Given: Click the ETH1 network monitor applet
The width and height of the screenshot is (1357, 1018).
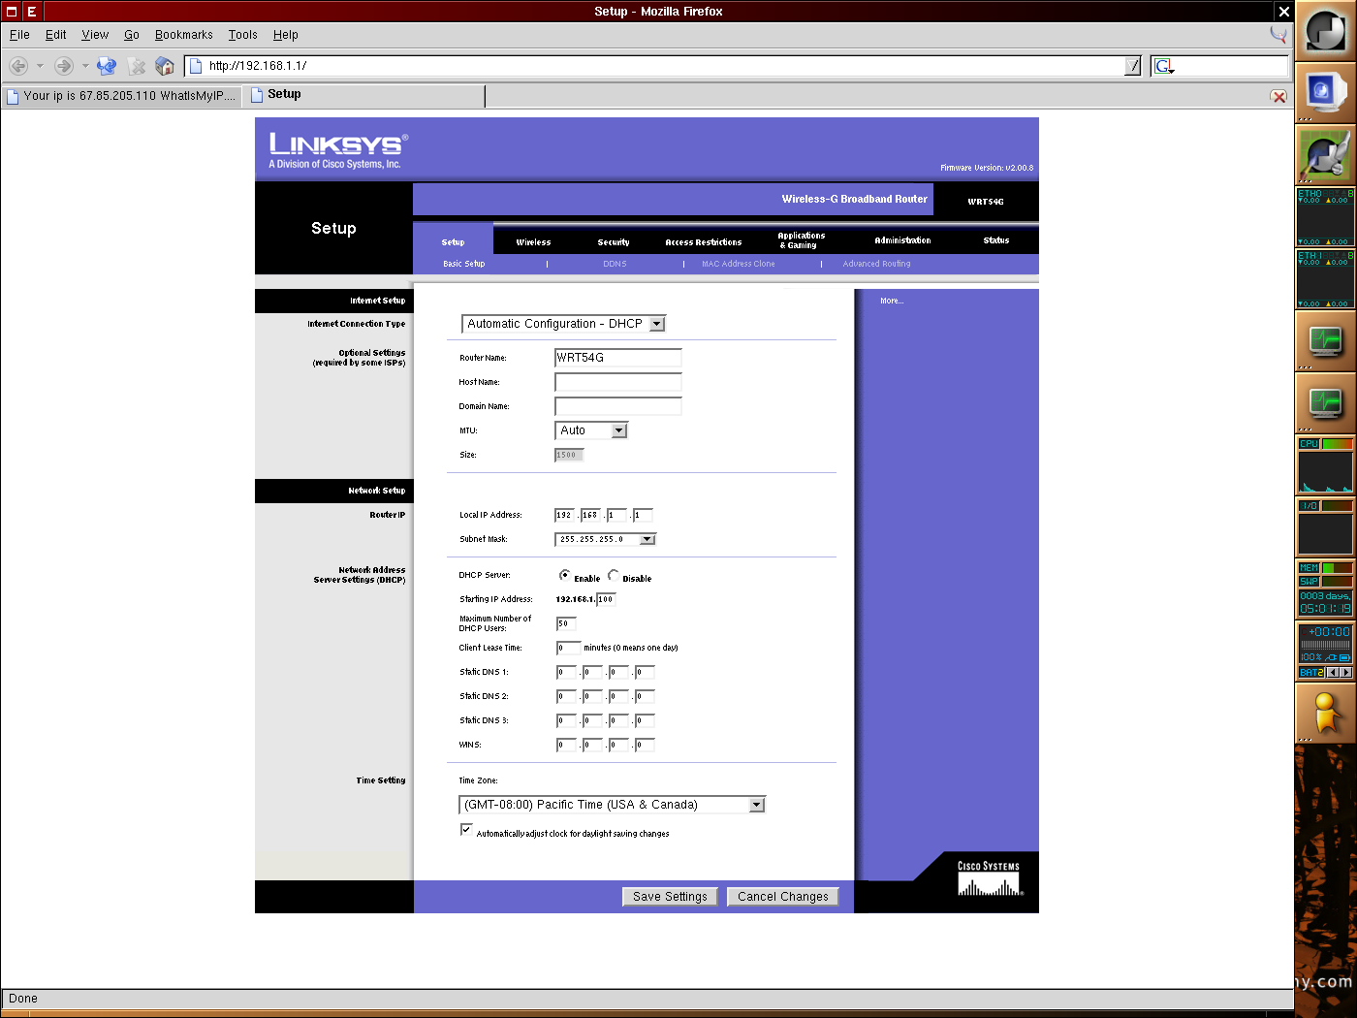Looking at the screenshot, I should point(1325,279).
